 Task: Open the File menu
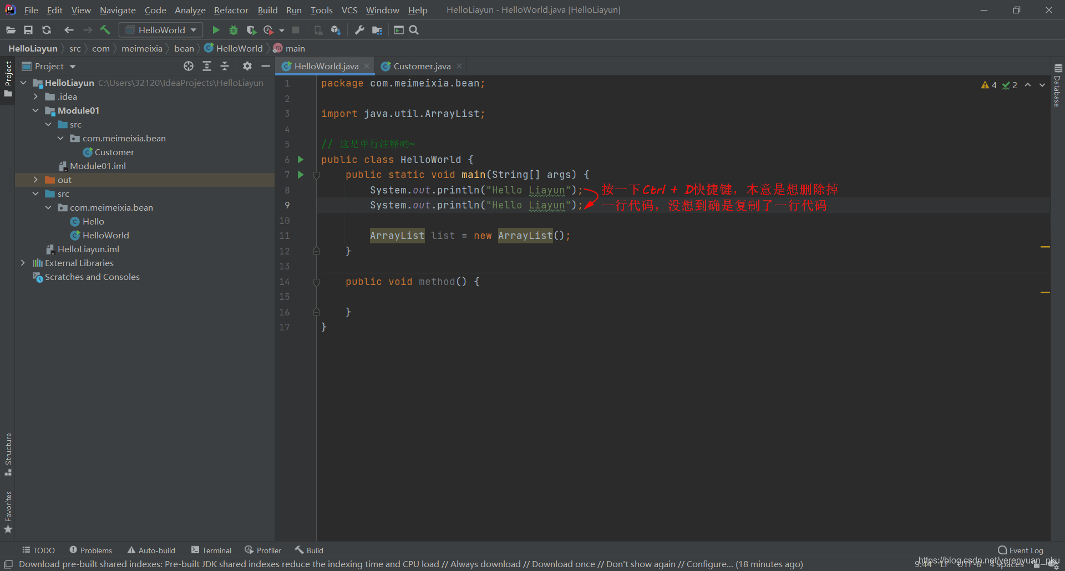31,10
